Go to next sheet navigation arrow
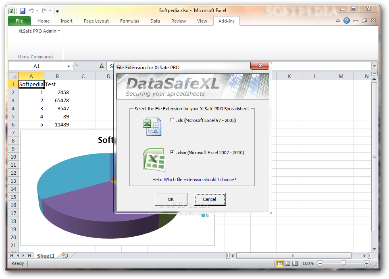 pyautogui.click(x=23, y=256)
